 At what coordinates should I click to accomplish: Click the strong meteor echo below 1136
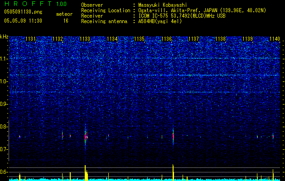pos(173,136)
